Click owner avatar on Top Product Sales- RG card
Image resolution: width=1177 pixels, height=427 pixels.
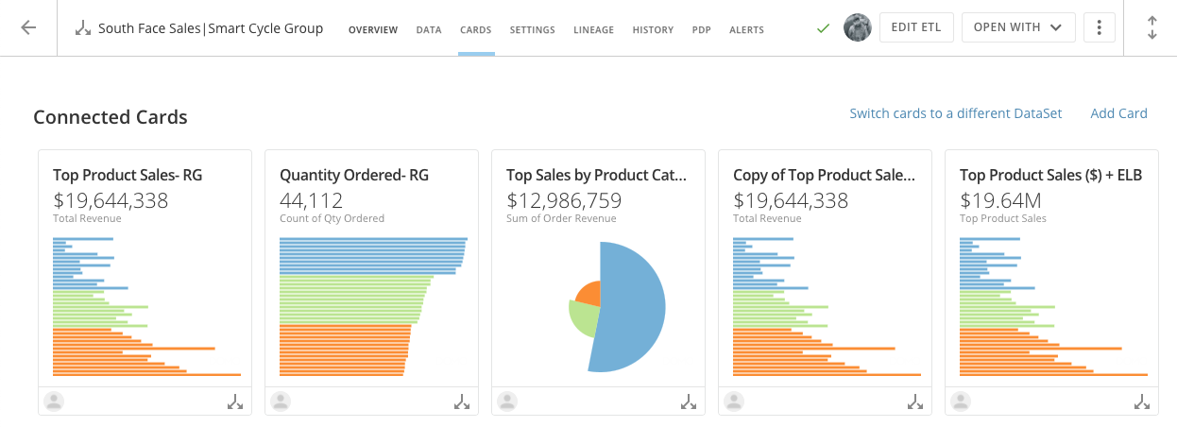pyautogui.click(x=55, y=401)
